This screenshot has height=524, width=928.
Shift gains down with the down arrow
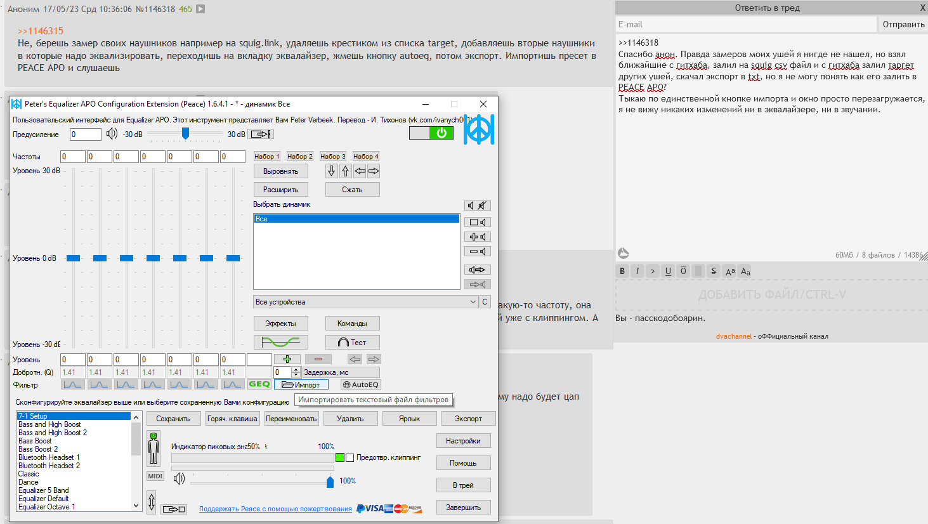pos(332,171)
